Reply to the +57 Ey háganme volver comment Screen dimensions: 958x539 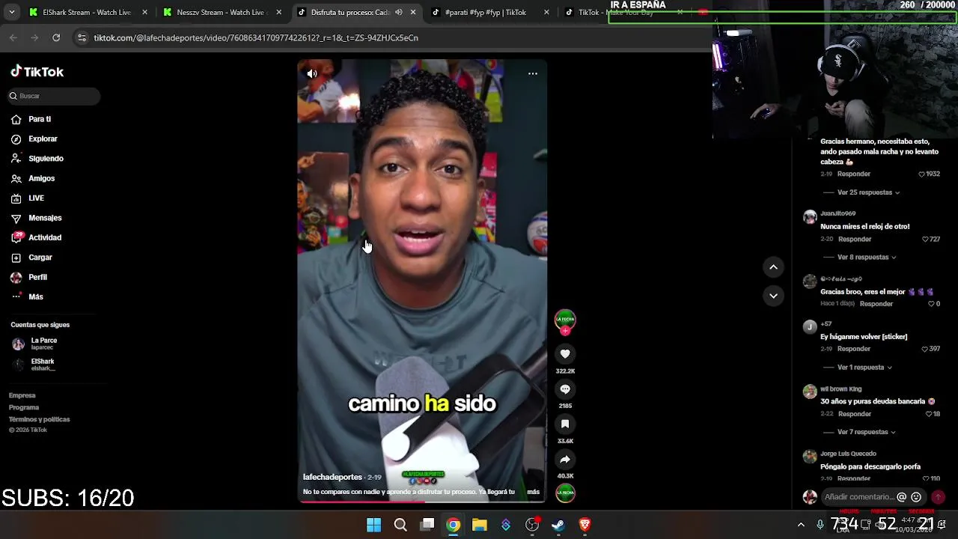[x=854, y=349]
